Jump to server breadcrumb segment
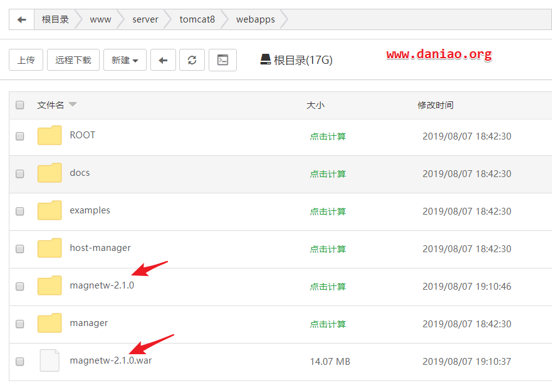 (145, 19)
